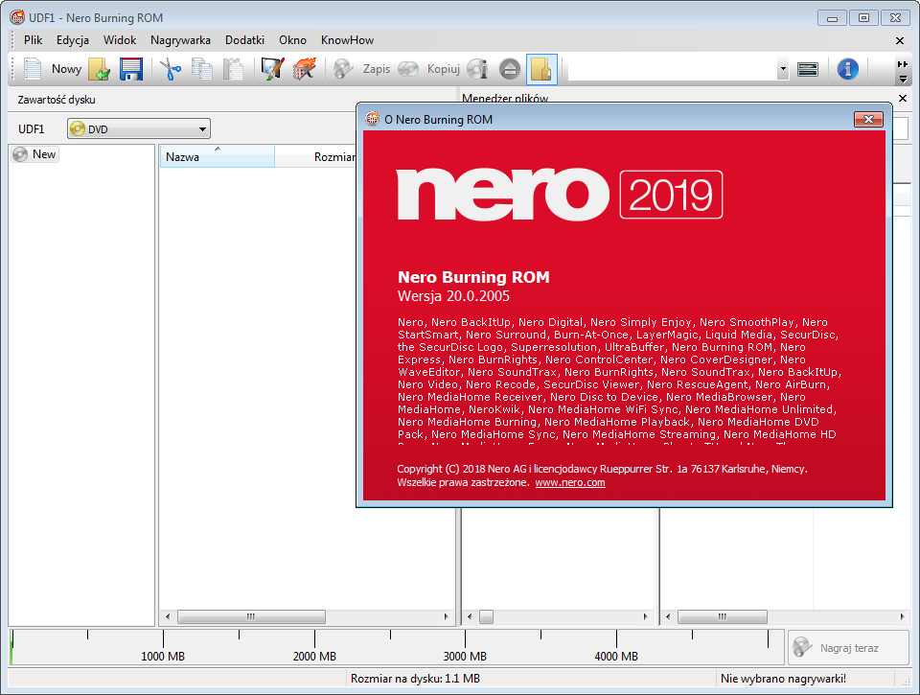Viewport: 920px width, 695px height.
Task: Open the KnowHow menu
Action: (347, 40)
